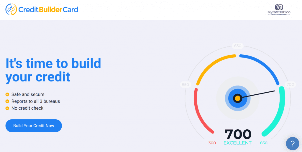Click the No credit check checkmark icon

pos(7,108)
